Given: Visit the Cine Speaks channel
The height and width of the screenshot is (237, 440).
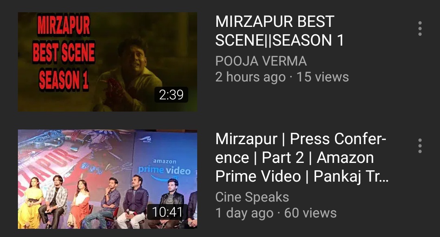Looking at the screenshot, I should click(x=252, y=197).
